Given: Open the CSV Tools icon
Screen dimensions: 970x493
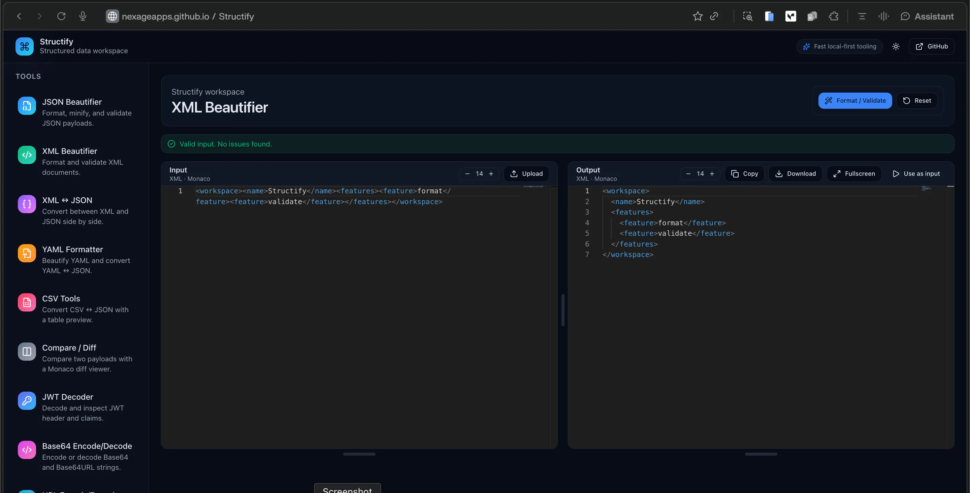Looking at the screenshot, I should [x=27, y=302].
